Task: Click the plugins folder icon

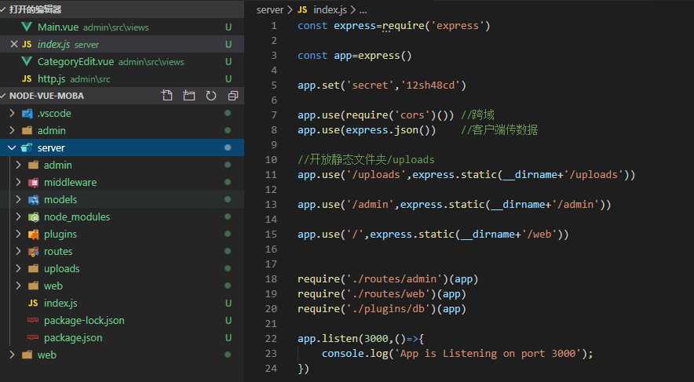Action: [33, 234]
